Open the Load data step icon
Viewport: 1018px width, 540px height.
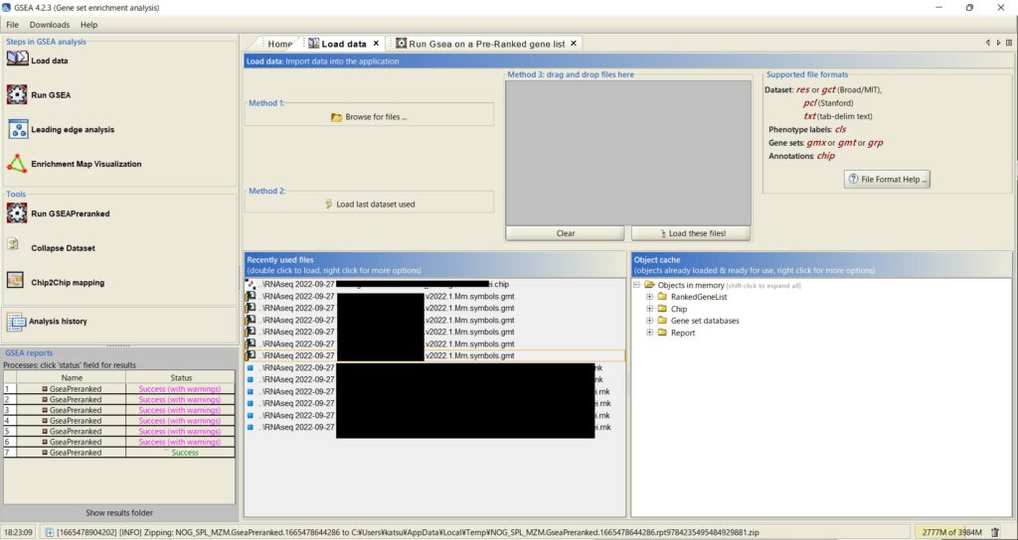coord(17,59)
